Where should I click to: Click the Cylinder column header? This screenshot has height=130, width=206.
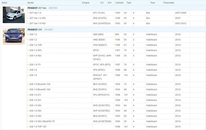tap(119, 3)
